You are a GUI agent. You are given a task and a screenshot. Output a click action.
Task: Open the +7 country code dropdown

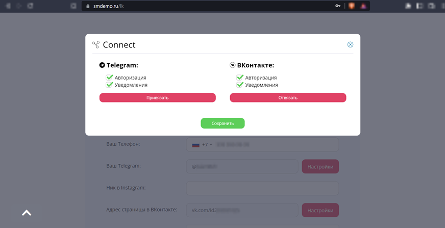(202, 145)
